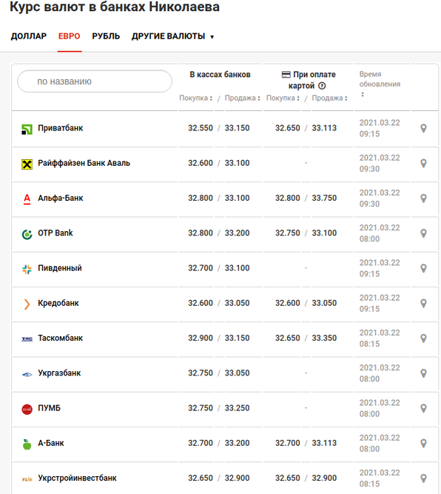Click the А-Банк green apple logo

[27, 444]
